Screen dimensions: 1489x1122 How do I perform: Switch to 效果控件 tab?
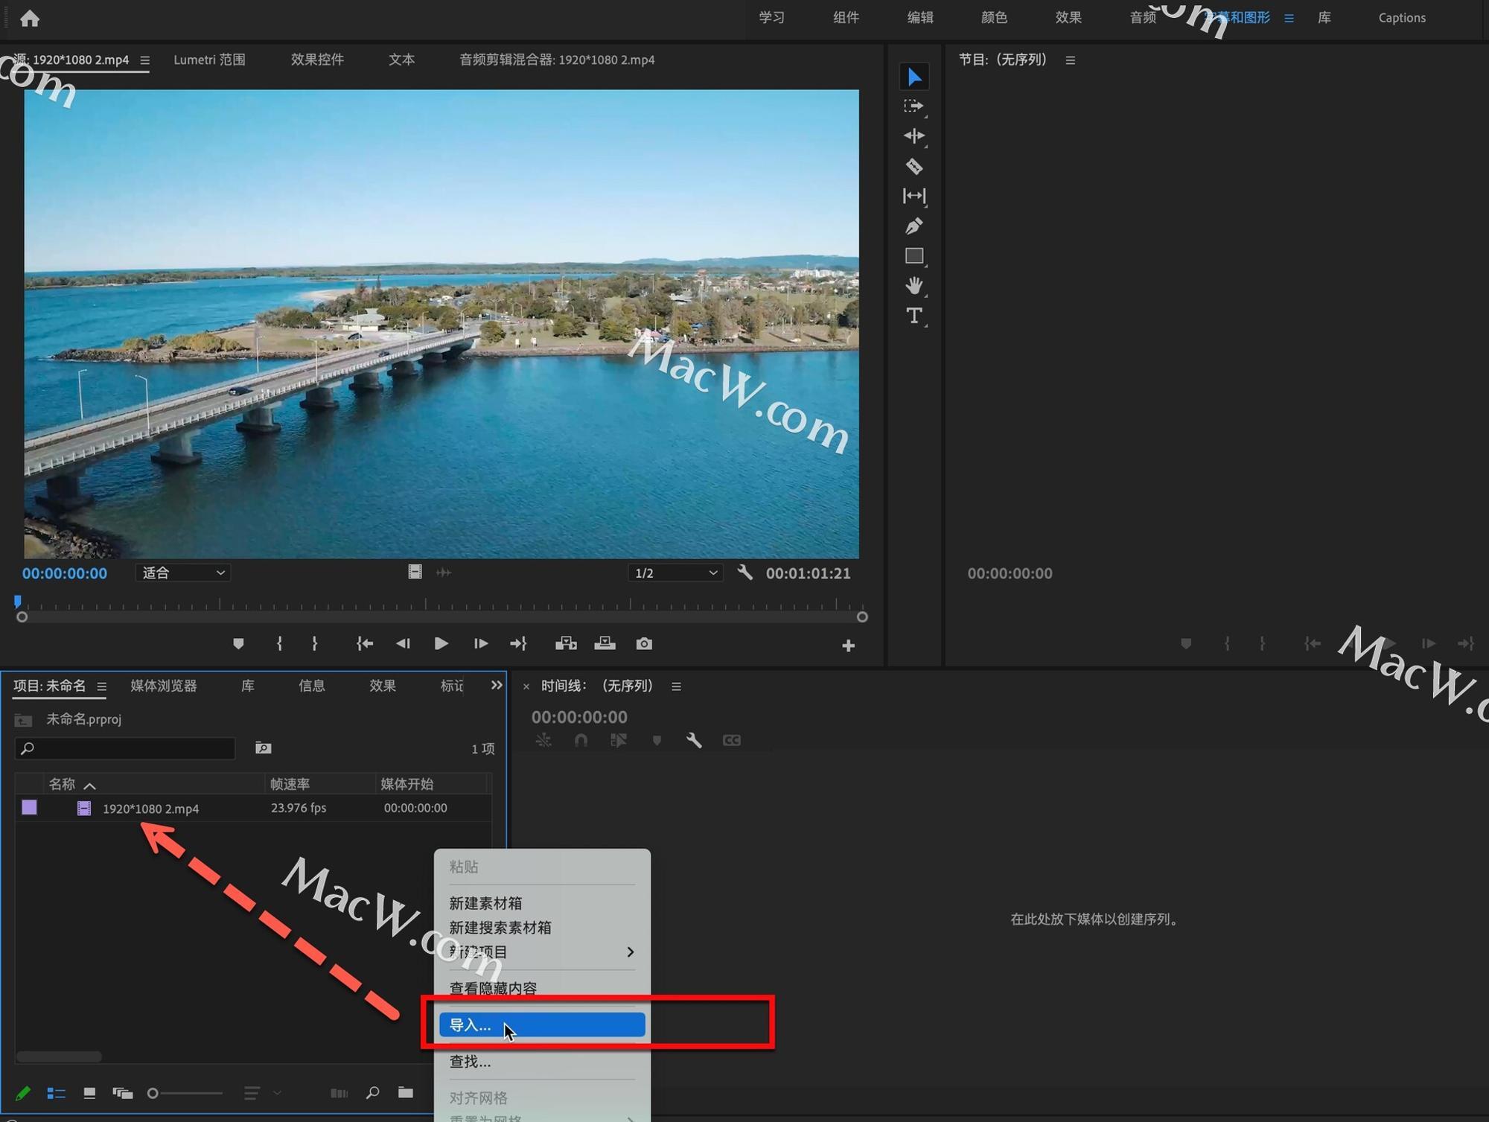(317, 60)
